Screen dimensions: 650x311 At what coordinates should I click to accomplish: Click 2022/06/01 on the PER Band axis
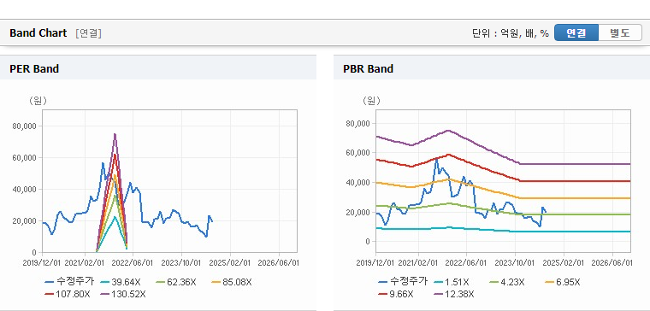(x=133, y=263)
